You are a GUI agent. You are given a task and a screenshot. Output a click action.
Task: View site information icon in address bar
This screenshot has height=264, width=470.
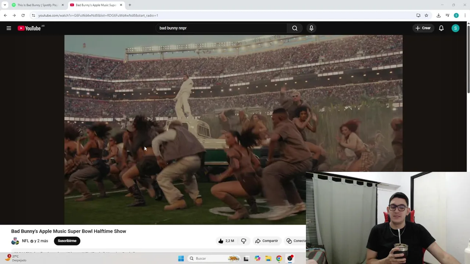(33, 15)
